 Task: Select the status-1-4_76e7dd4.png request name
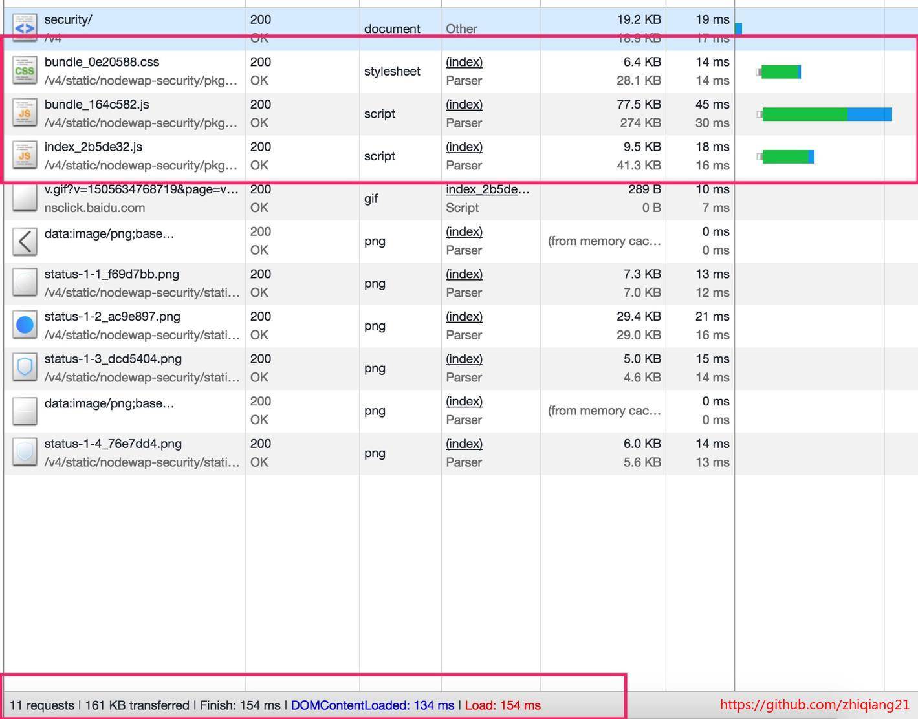tap(113, 444)
